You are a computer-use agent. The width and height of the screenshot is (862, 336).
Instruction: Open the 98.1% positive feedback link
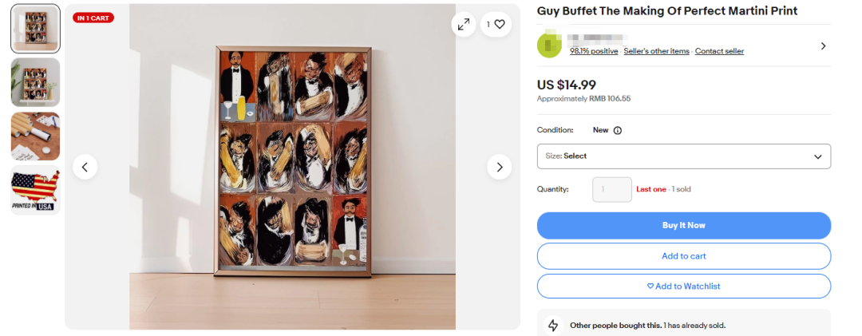pos(593,51)
